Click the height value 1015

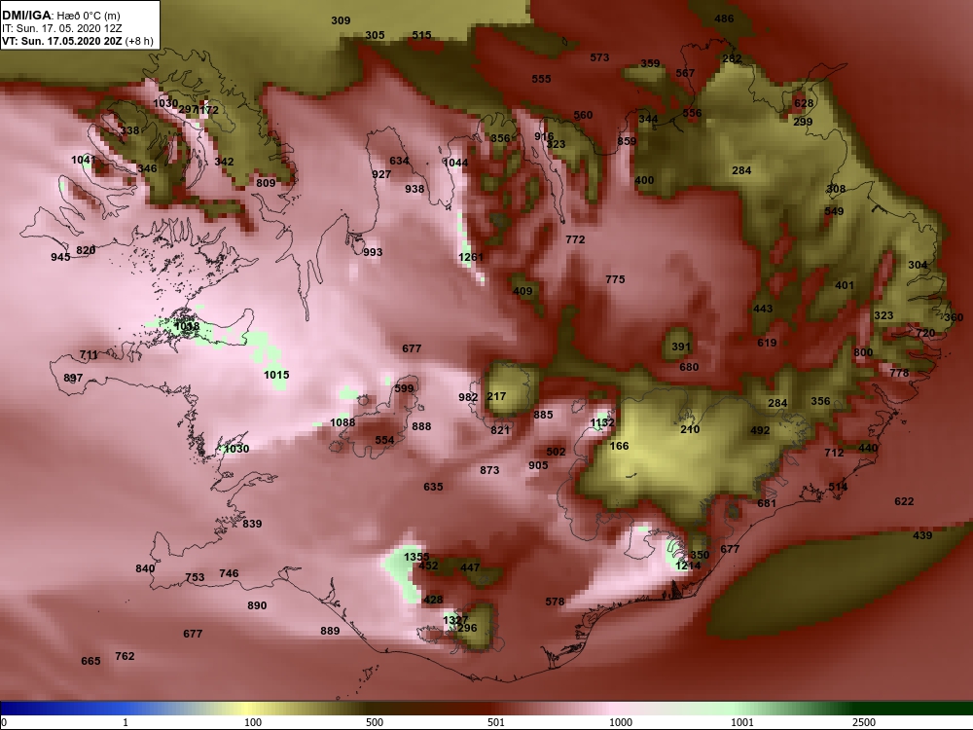click(276, 375)
